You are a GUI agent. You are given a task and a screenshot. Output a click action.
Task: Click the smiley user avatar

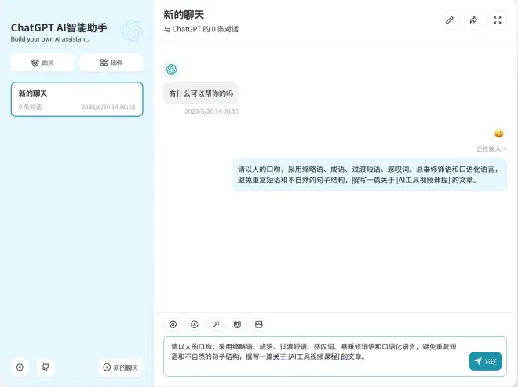click(499, 133)
